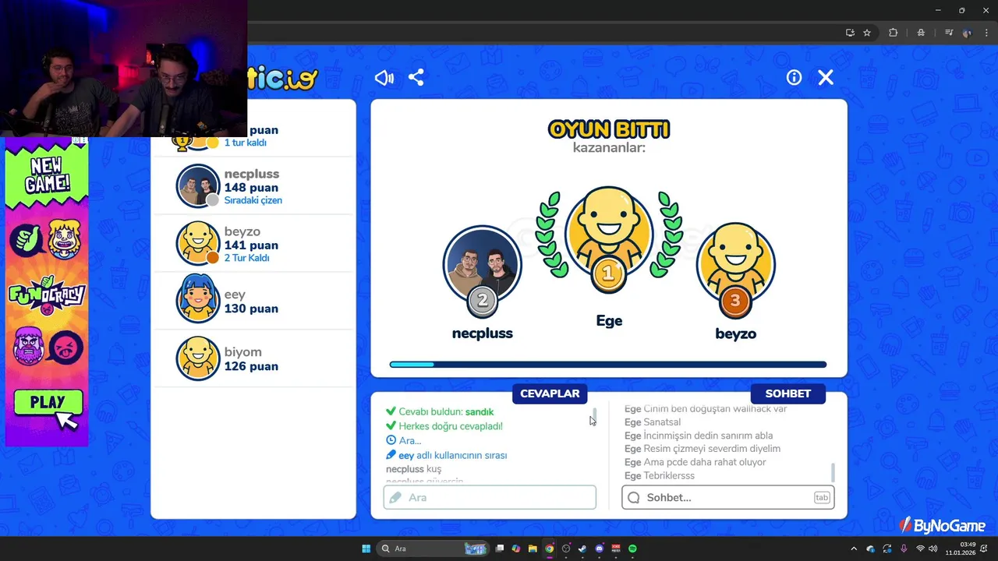Open File Explorer from the taskbar
998x561 pixels.
[x=533, y=549]
